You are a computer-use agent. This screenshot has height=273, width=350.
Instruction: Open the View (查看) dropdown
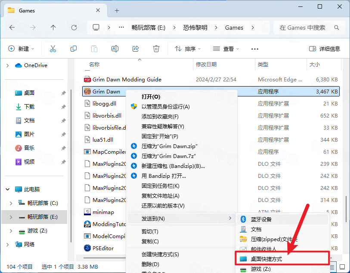(x=226, y=48)
